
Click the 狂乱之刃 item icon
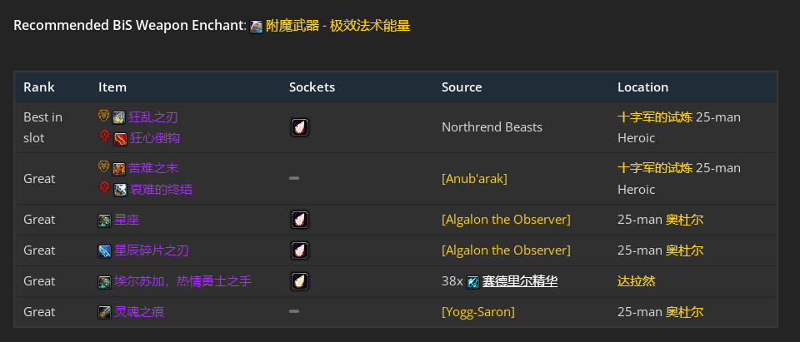119,117
